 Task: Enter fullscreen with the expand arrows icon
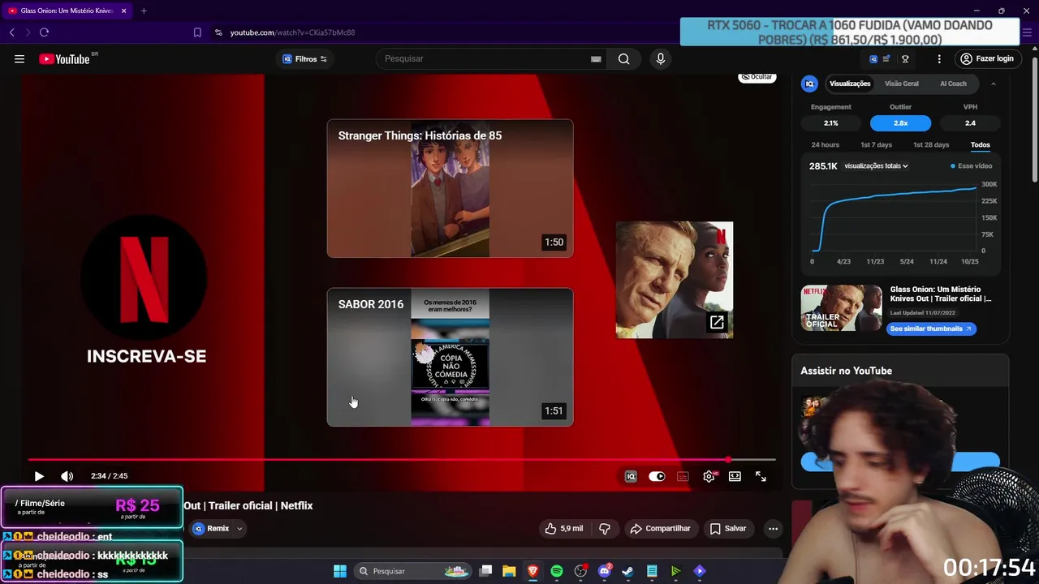coord(761,476)
